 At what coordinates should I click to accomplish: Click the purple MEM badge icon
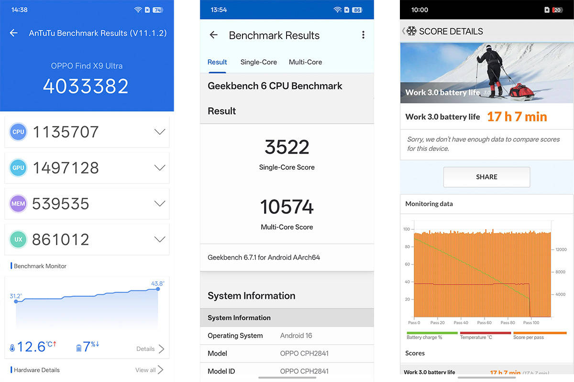[18, 204]
